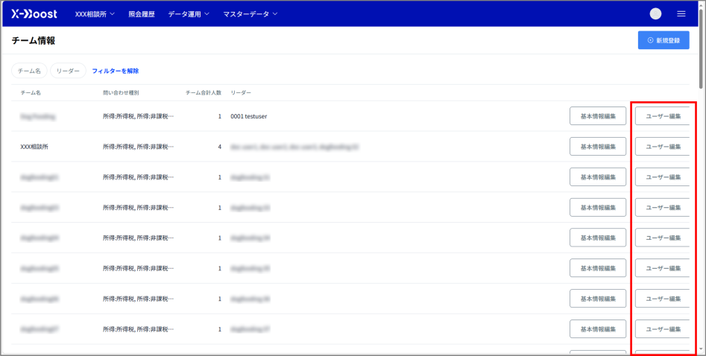Click the 新規登録 button

coord(664,40)
